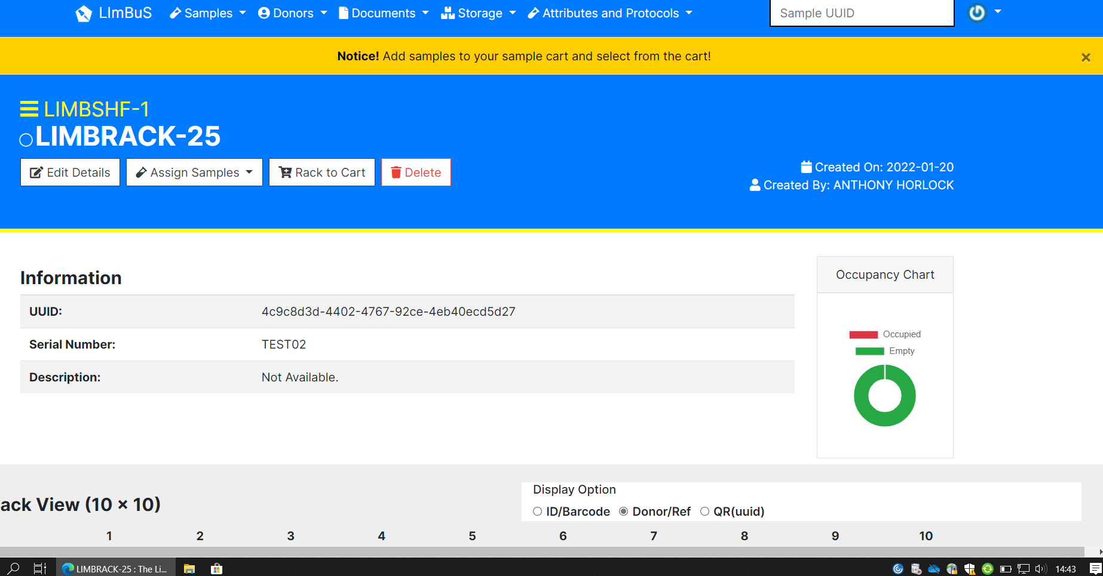Open the hamburger menu beside LIMBSHF-1

click(x=28, y=109)
